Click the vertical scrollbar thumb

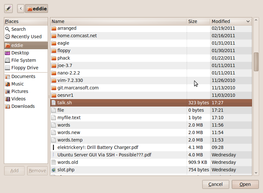coord(256,62)
